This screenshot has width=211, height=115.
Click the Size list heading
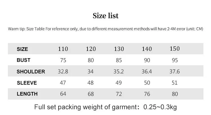105,15
